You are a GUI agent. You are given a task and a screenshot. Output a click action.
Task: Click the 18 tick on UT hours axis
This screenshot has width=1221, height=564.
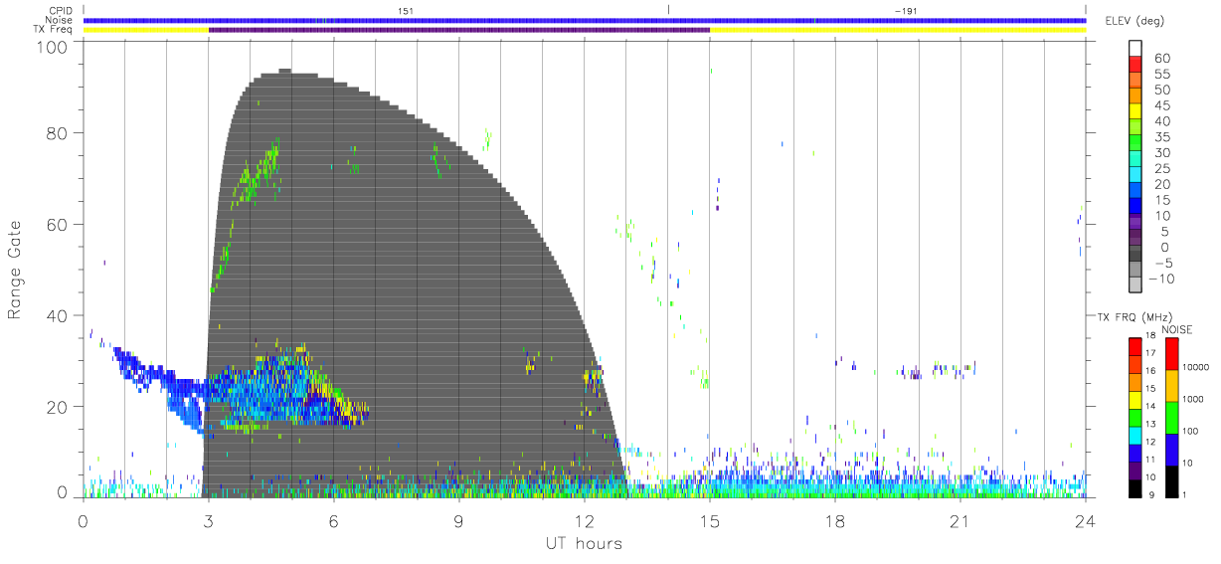tap(835, 520)
